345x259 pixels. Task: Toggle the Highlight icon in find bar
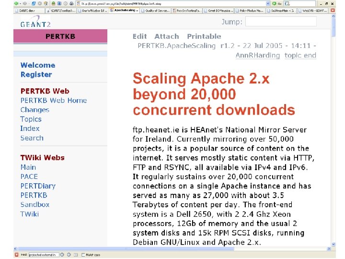pos(76,255)
